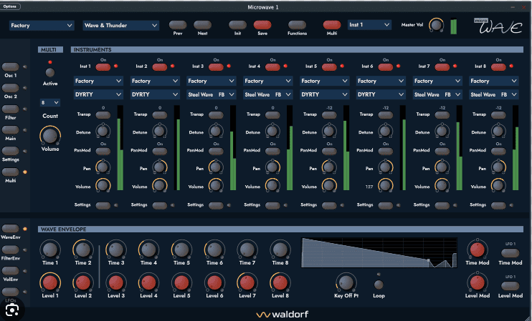
Task: Open the Osc 2 section button
Action: pyautogui.click(x=11, y=88)
